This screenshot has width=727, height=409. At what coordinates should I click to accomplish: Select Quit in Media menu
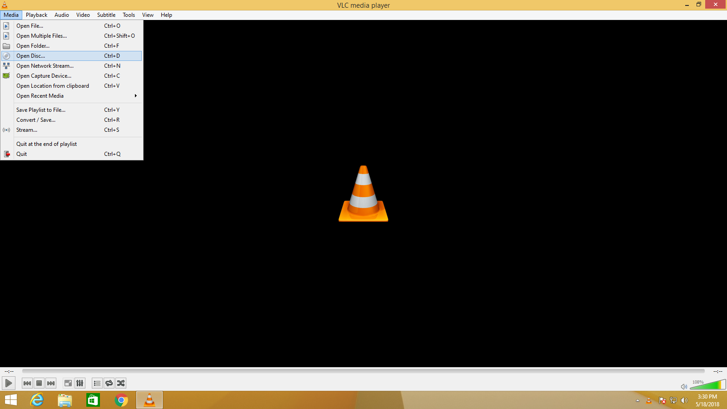(x=72, y=154)
